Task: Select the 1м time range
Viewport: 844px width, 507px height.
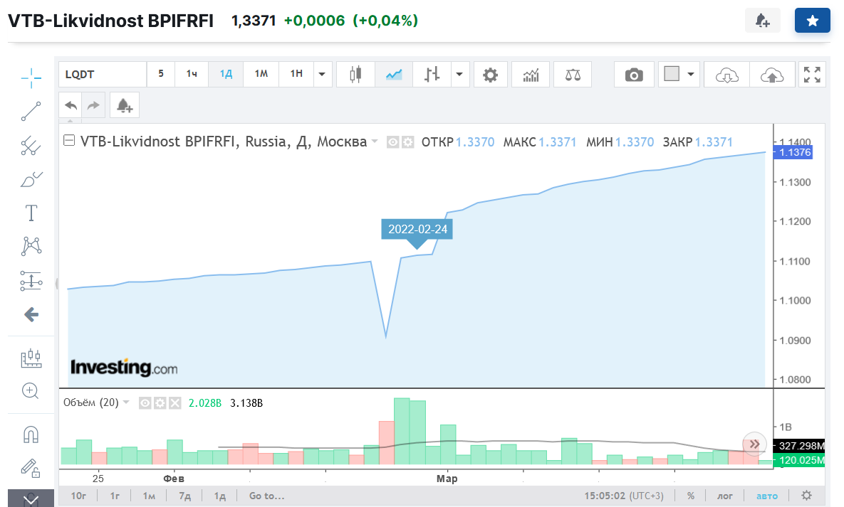Action: click(149, 496)
